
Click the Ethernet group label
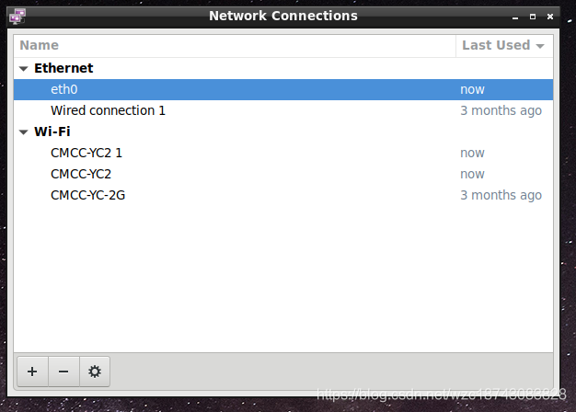click(x=63, y=68)
